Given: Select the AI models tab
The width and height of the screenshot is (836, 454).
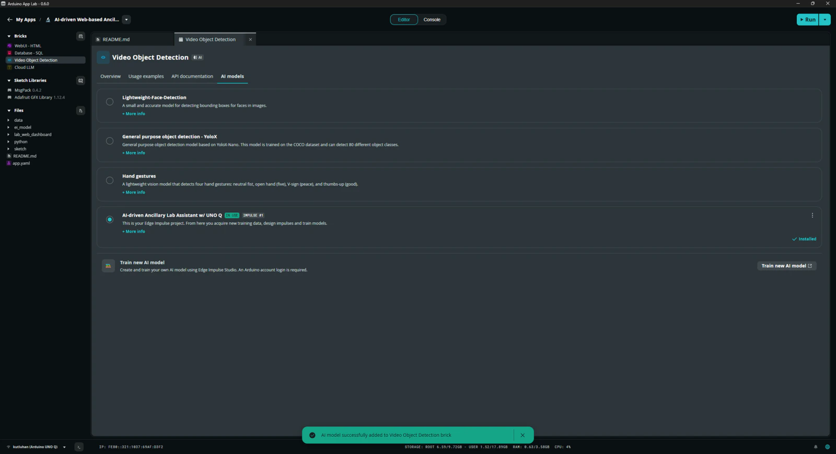Looking at the screenshot, I should tap(233, 76).
